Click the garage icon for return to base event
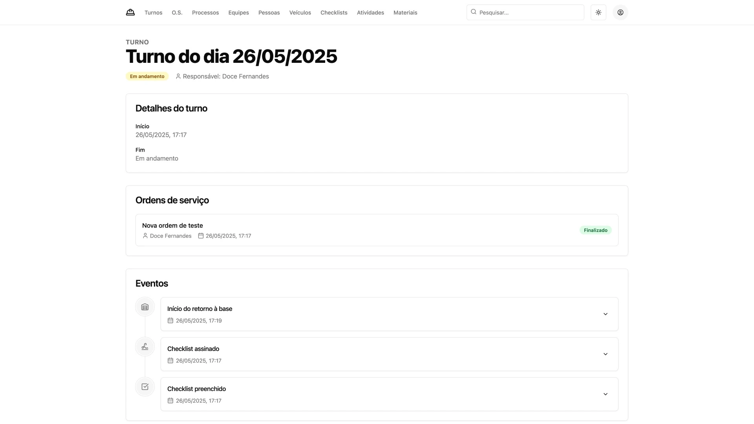The image size is (754, 424). pos(145,307)
